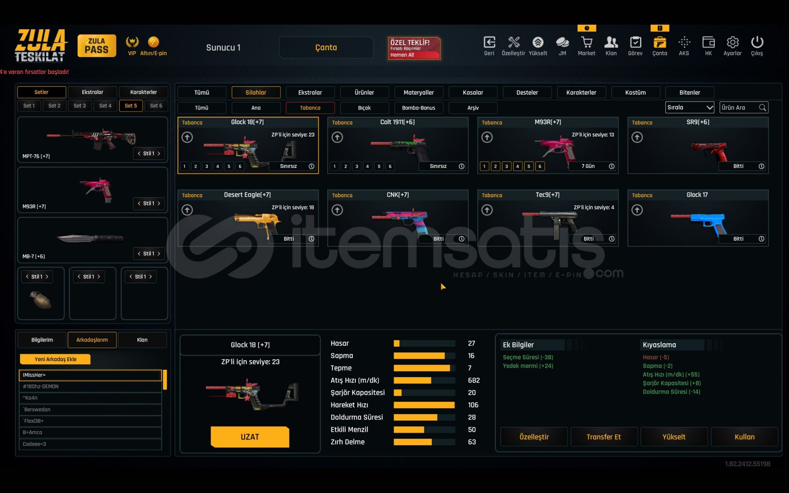The image size is (789, 493).
Task: Previous Stil arrow for MB-7 [+6] knife
Action: [139, 254]
